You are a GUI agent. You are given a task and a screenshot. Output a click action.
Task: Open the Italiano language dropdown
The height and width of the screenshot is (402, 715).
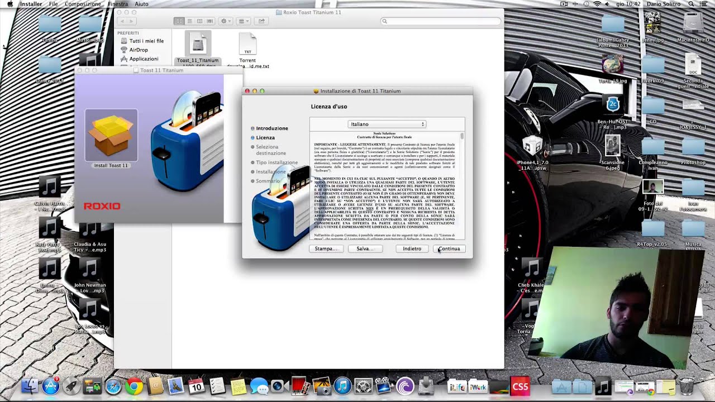(x=387, y=124)
